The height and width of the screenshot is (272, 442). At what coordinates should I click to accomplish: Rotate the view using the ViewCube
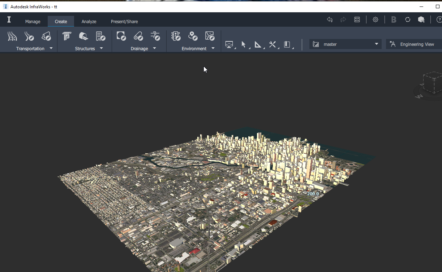pos(432,83)
